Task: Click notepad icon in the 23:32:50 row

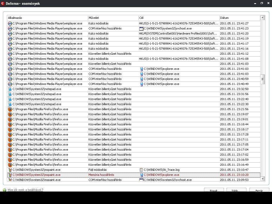Action: pos(10,89)
